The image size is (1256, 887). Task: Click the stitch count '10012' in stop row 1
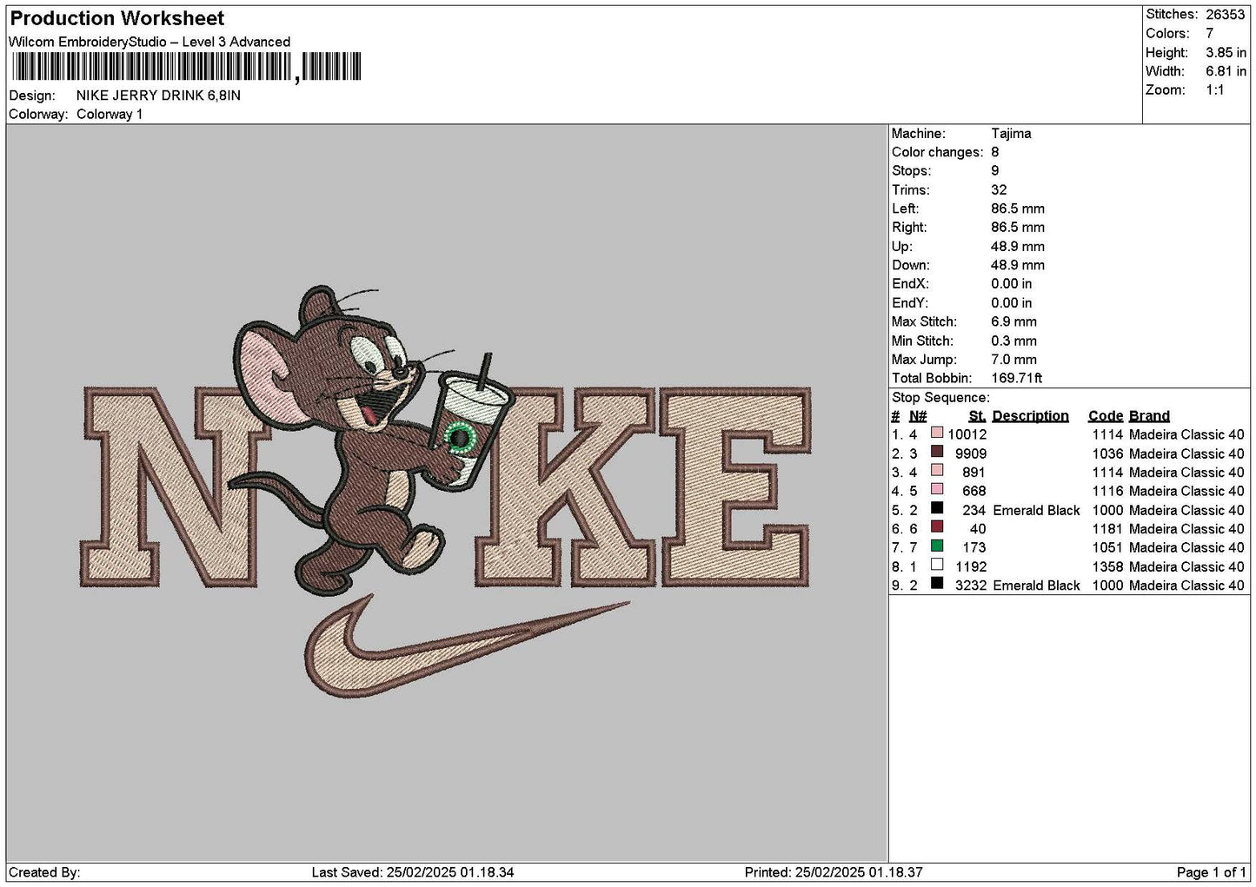point(967,434)
